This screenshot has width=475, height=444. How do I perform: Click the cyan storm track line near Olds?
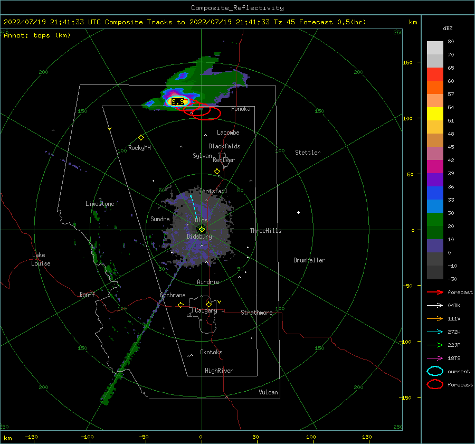194,207
